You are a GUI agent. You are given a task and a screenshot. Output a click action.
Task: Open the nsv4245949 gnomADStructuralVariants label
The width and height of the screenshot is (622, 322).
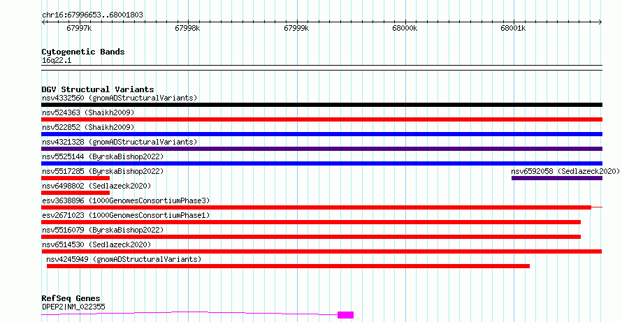tap(124, 259)
